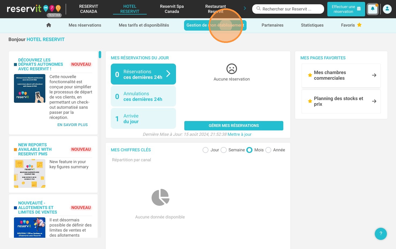Click the TESTXX badge under the logo
This screenshot has width=396, height=249.
[54, 15]
